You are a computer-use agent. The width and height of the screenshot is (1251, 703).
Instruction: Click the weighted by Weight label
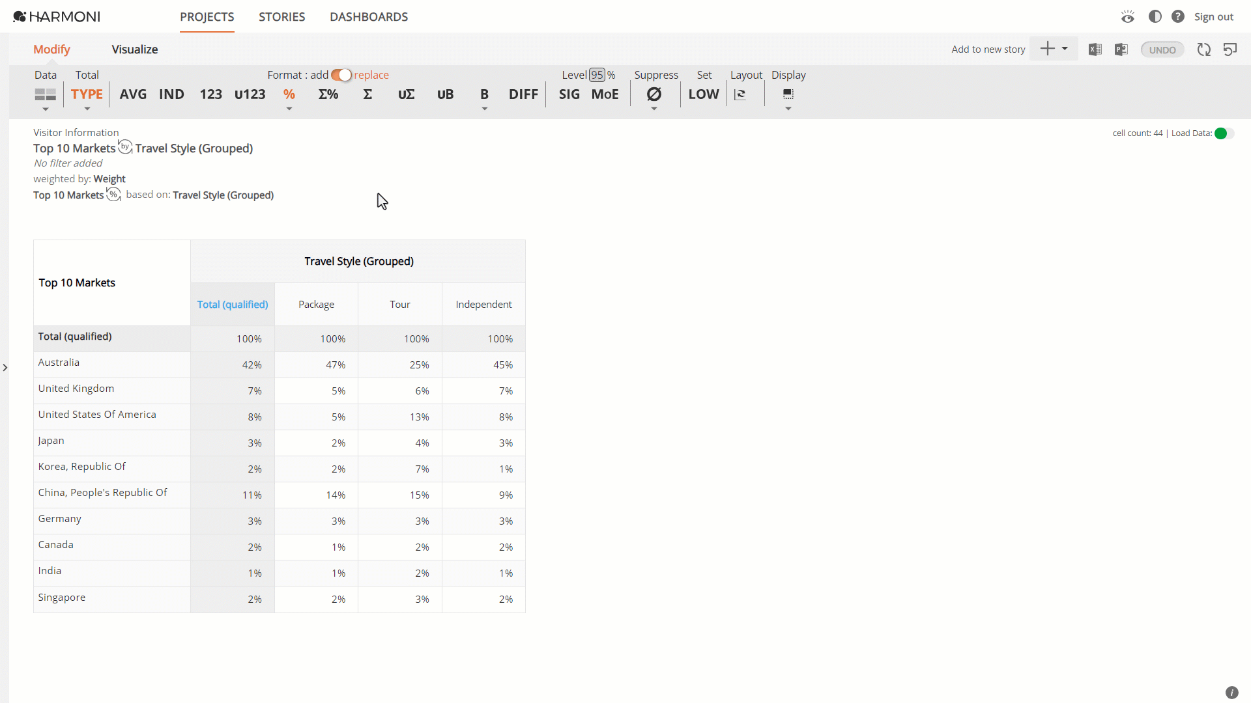(79, 179)
